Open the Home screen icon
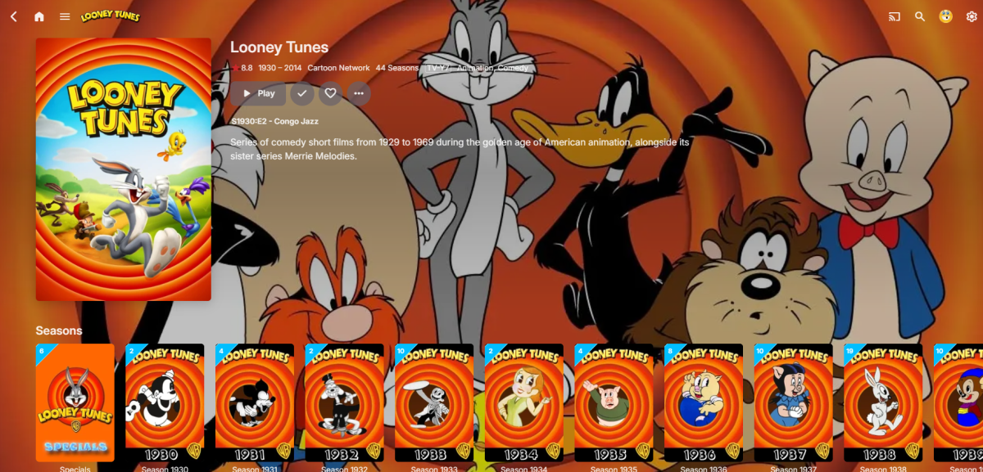The width and height of the screenshot is (983, 472). (39, 16)
